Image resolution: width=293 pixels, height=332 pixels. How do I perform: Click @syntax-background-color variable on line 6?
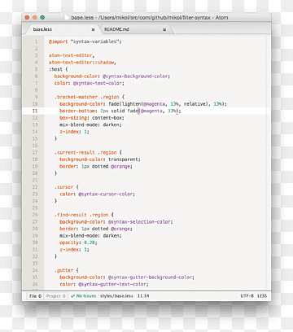[x=135, y=76]
